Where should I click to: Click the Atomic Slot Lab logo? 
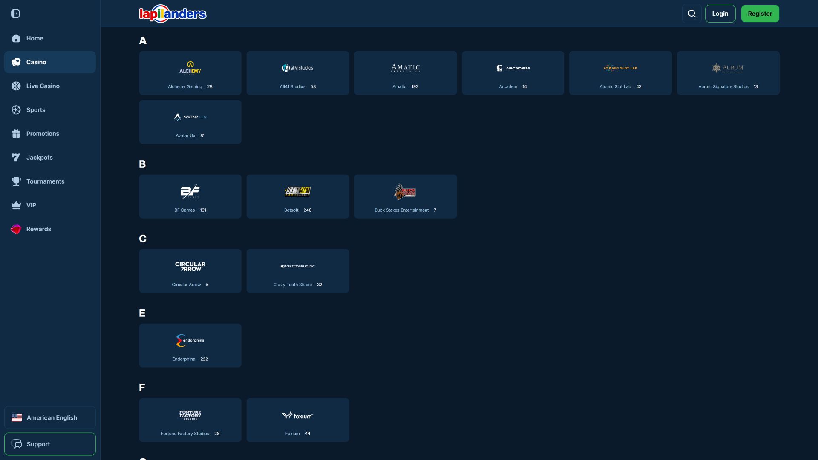(620, 68)
